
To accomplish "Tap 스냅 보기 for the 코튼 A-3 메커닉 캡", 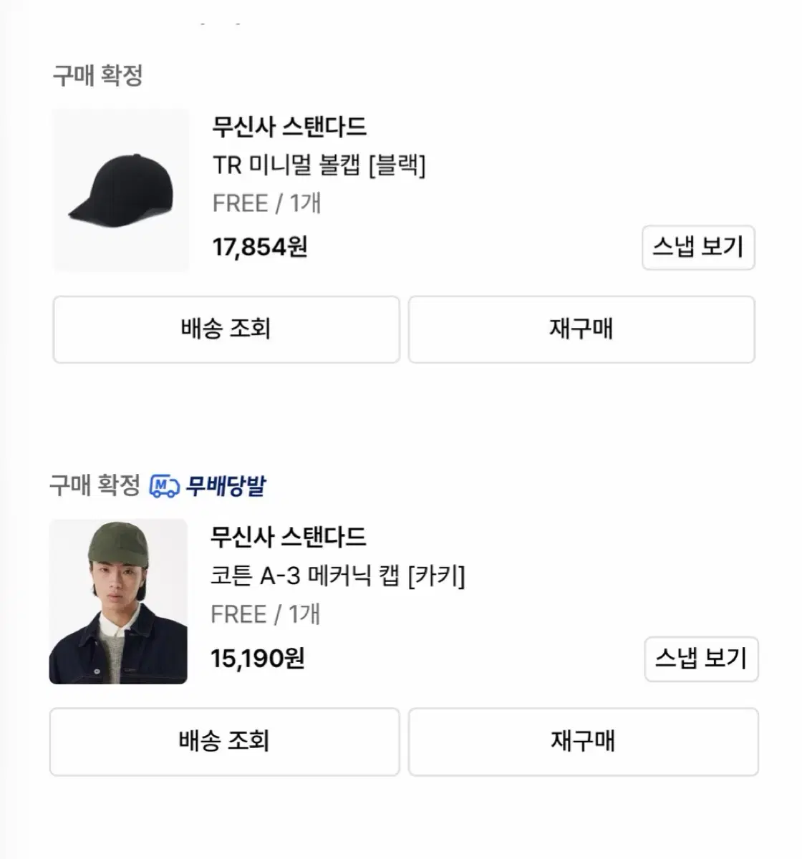I will pyautogui.click(x=701, y=659).
